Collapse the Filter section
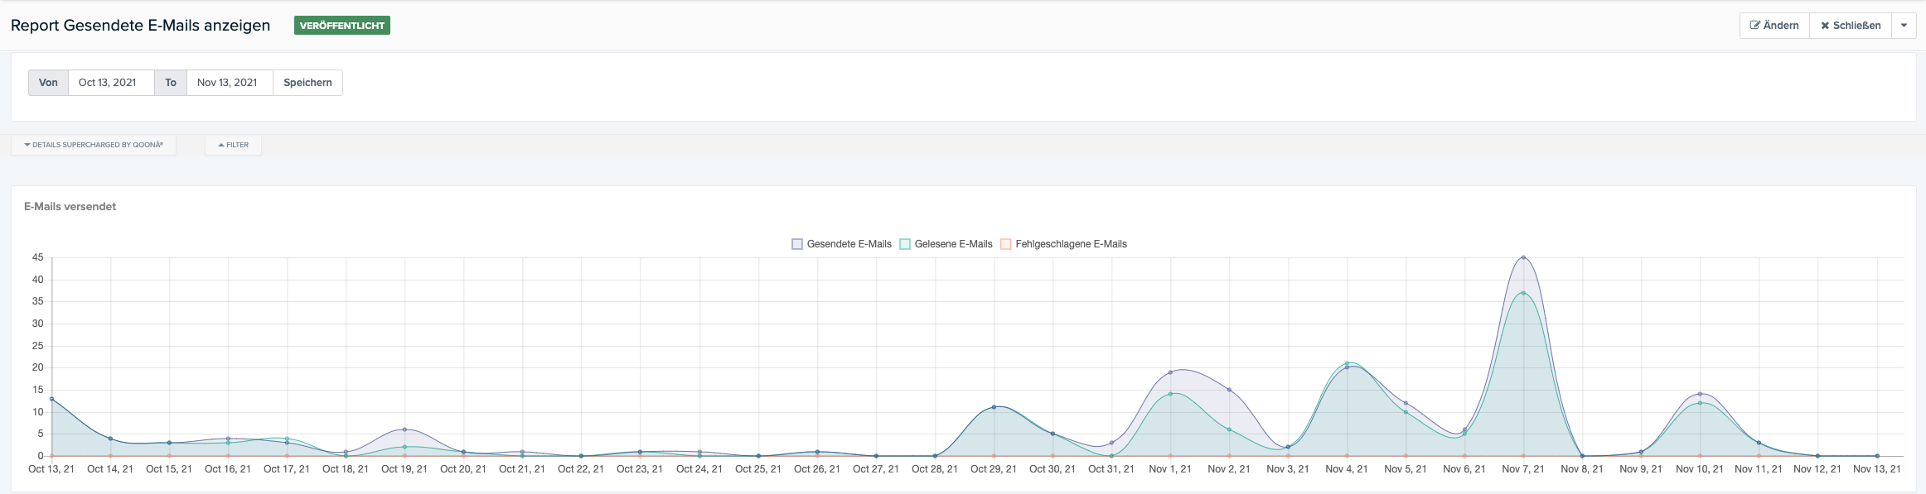This screenshot has width=1926, height=494. click(x=233, y=145)
